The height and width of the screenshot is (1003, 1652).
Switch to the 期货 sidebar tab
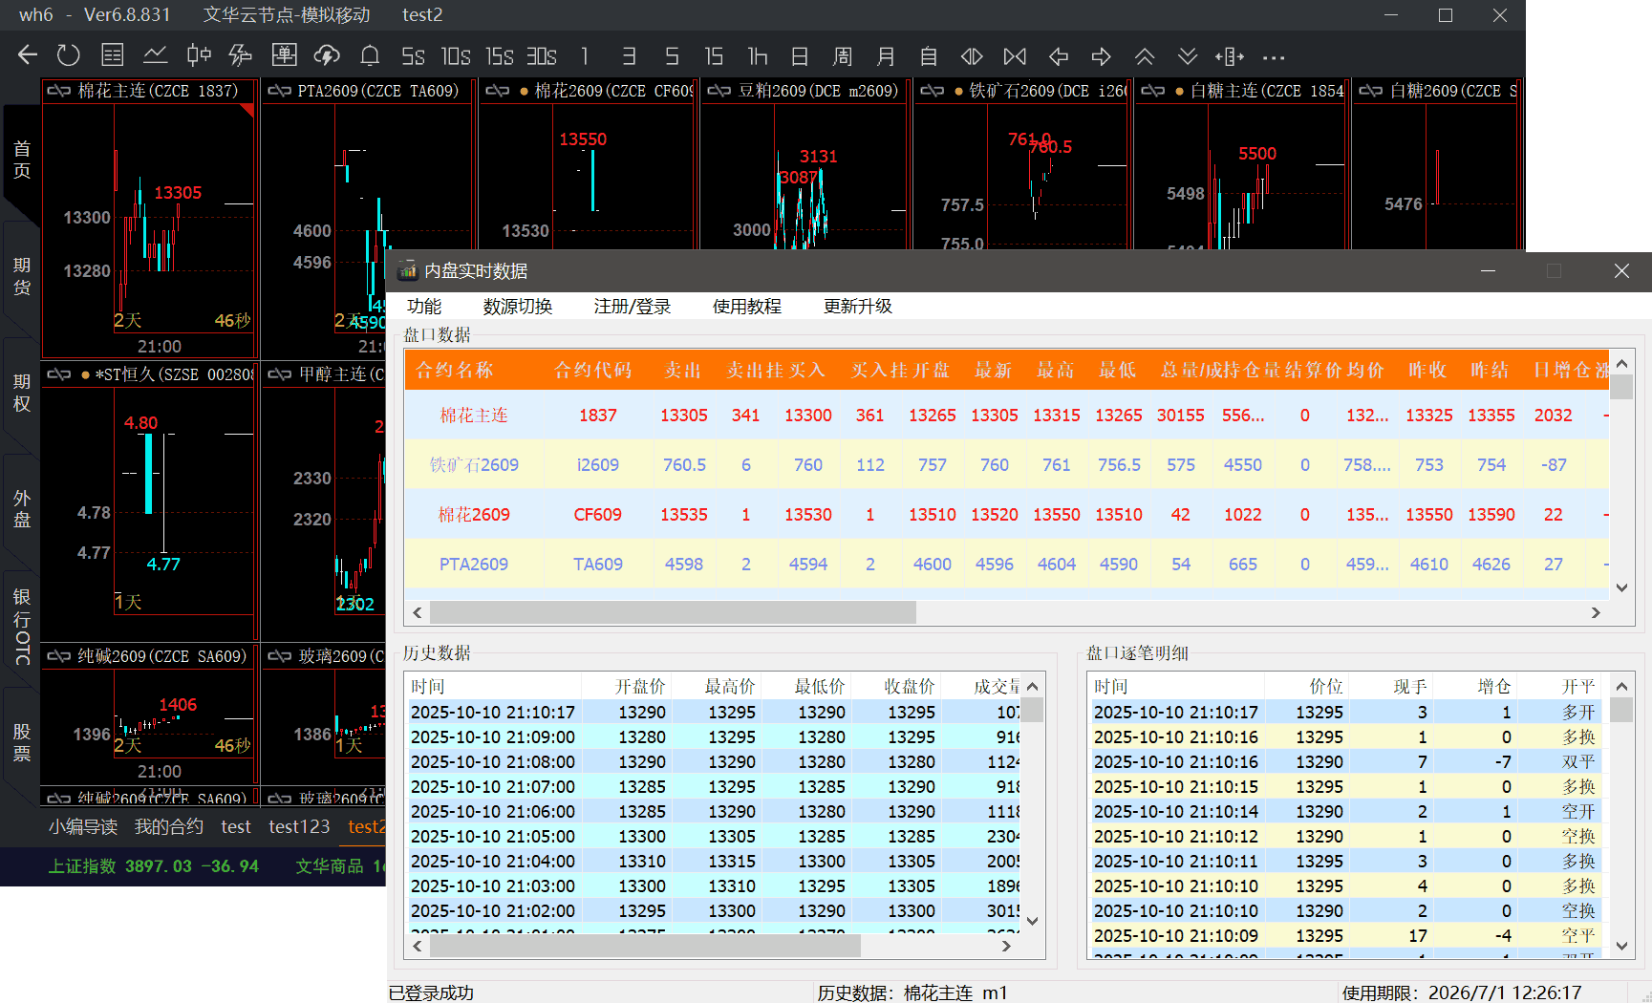pyautogui.click(x=22, y=276)
